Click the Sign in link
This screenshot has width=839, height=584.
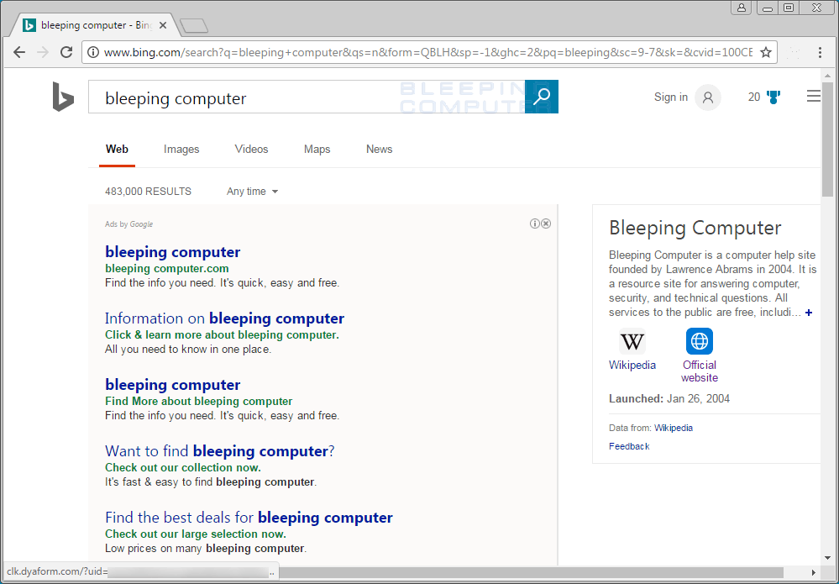(x=671, y=97)
